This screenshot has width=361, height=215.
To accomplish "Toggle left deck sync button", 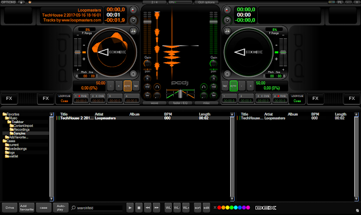I will (x=127, y=86).
